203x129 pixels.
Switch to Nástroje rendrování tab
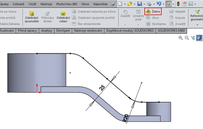(88, 31)
